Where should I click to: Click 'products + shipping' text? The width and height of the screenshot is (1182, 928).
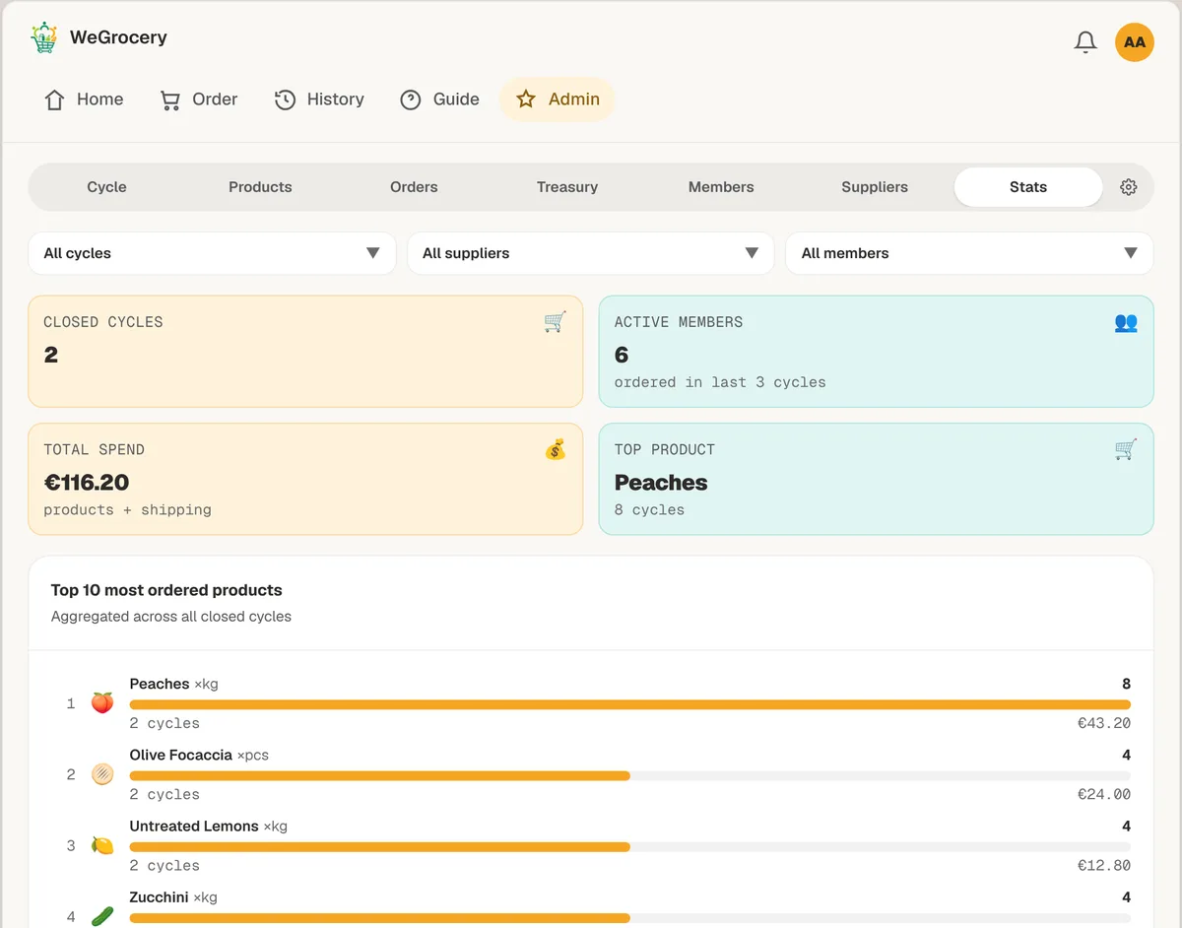tap(127, 510)
